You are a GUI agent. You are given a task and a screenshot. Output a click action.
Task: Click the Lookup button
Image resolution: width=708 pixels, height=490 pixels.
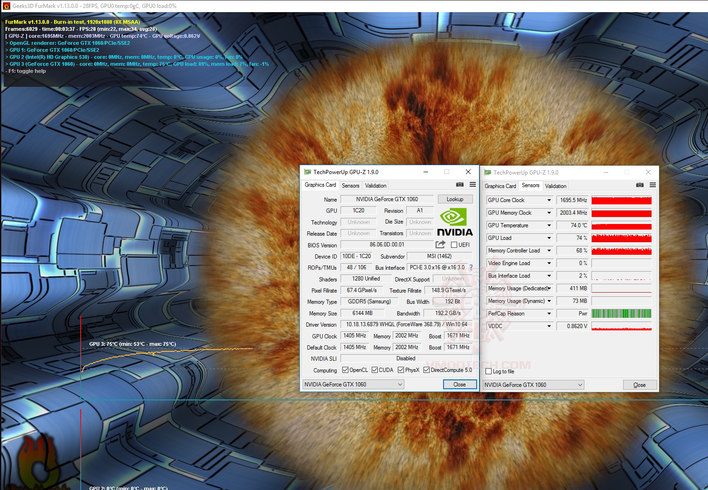pyautogui.click(x=455, y=199)
